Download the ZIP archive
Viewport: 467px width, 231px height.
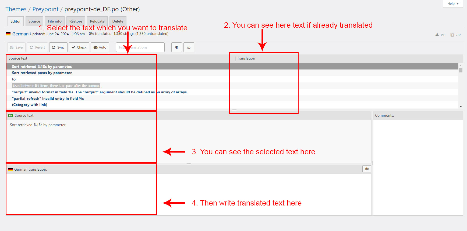(x=455, y=35)
